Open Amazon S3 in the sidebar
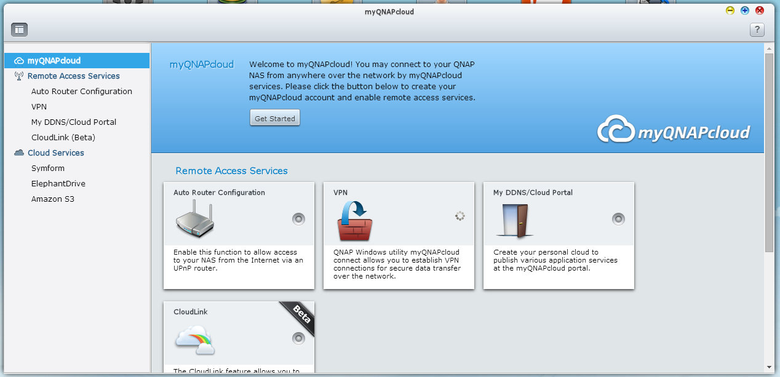780x377 pixels. pyautogui.click(x=53, y=199)
